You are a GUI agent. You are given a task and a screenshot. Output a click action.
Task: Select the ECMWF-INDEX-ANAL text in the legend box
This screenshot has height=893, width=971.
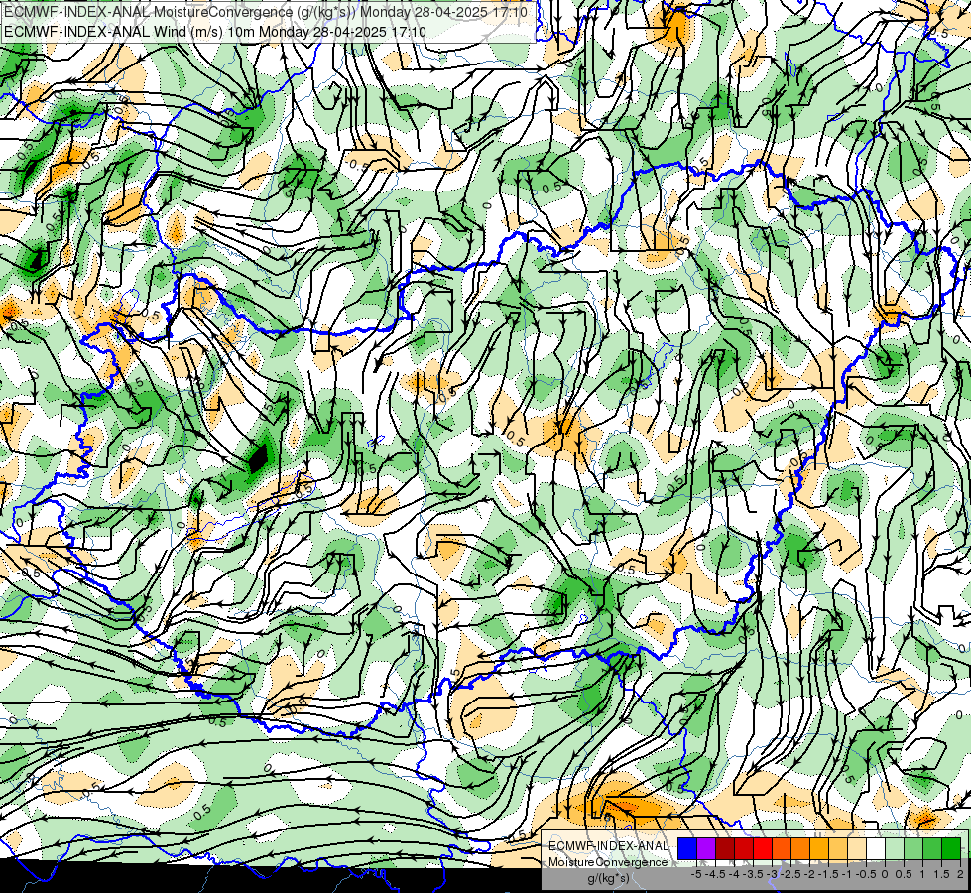coord(608,846)
